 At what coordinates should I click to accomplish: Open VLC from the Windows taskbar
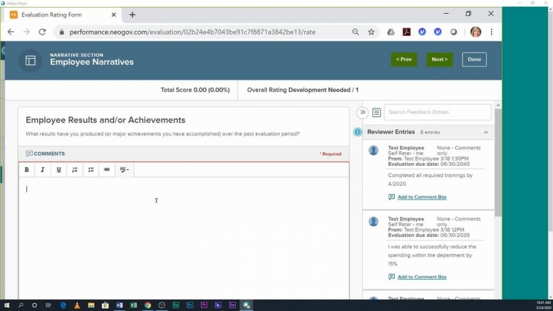77,305
